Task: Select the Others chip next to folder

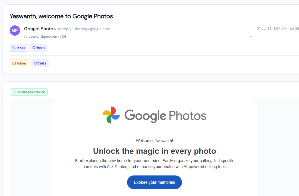Action: pyautogui.click(x=40, y=63)
